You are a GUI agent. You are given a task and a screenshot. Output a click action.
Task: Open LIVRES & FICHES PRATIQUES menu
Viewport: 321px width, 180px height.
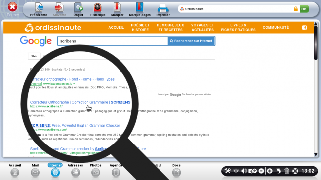(x=239, y=28)
